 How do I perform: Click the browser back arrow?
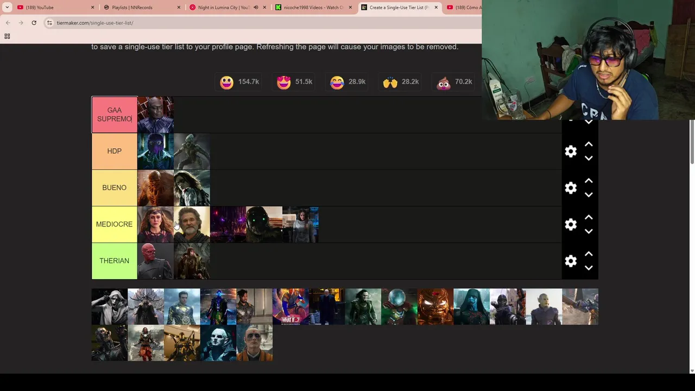(8, 23)
